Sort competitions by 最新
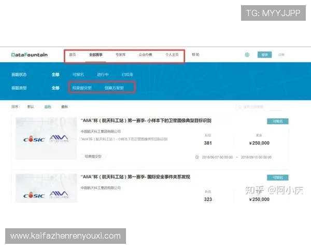This screenshot has height=249, width=311. [x=64, y=107]
